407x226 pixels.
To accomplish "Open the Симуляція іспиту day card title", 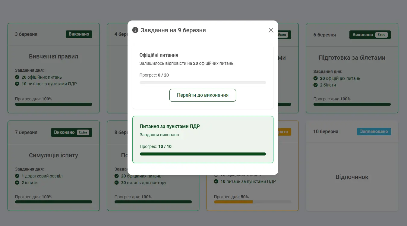I will coord(53,155).
